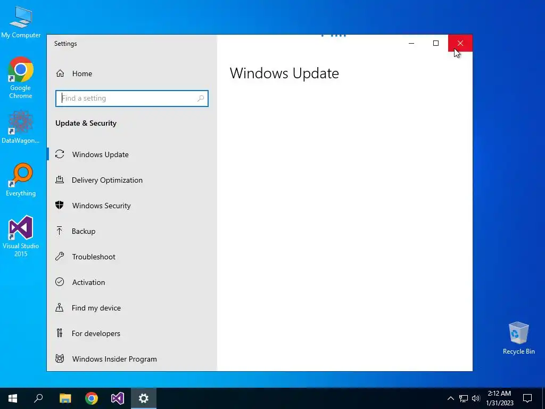Open the volume speaker tray icon
The image size is (545, 409).
click(x=476, y=398)
